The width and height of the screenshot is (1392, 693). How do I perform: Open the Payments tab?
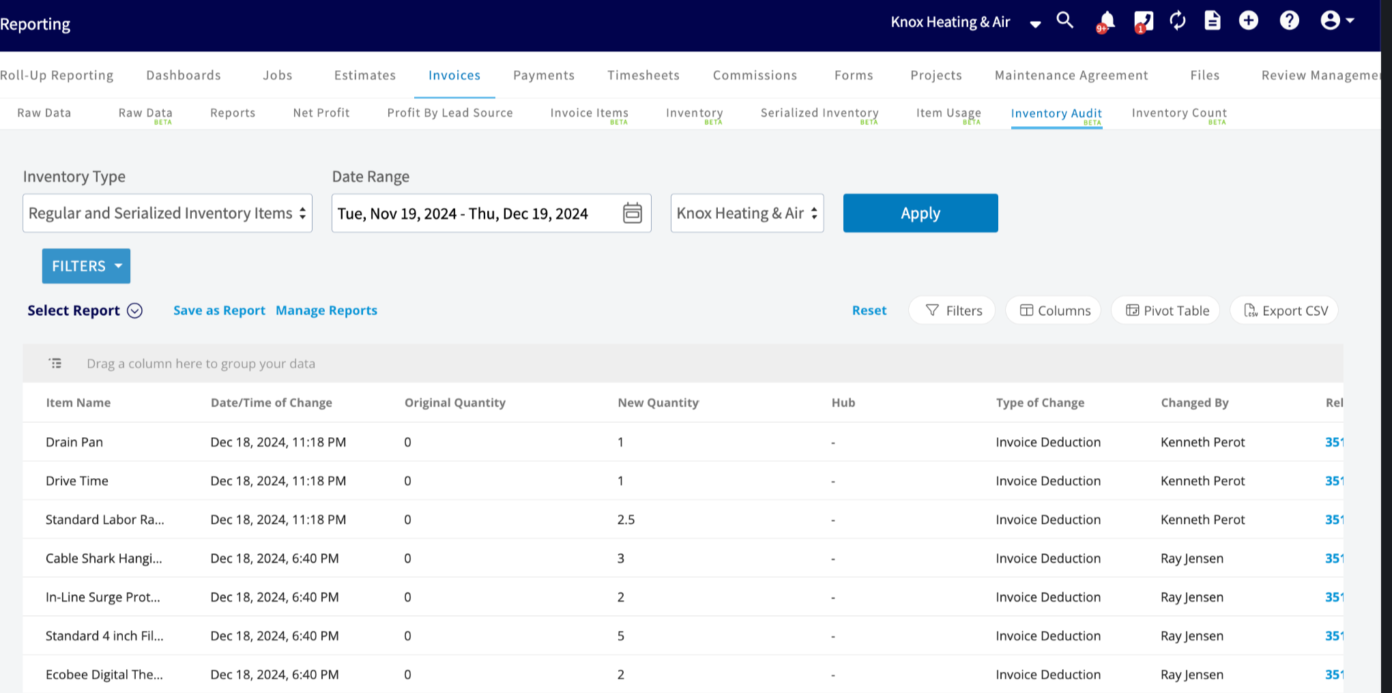click(544, 75)
